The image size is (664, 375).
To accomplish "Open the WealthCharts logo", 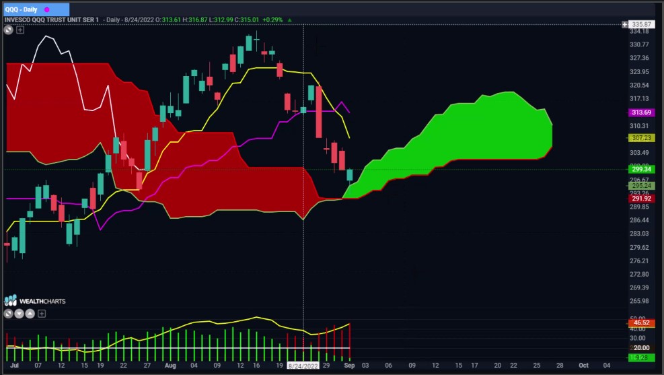I will click(x=35, y=300).
